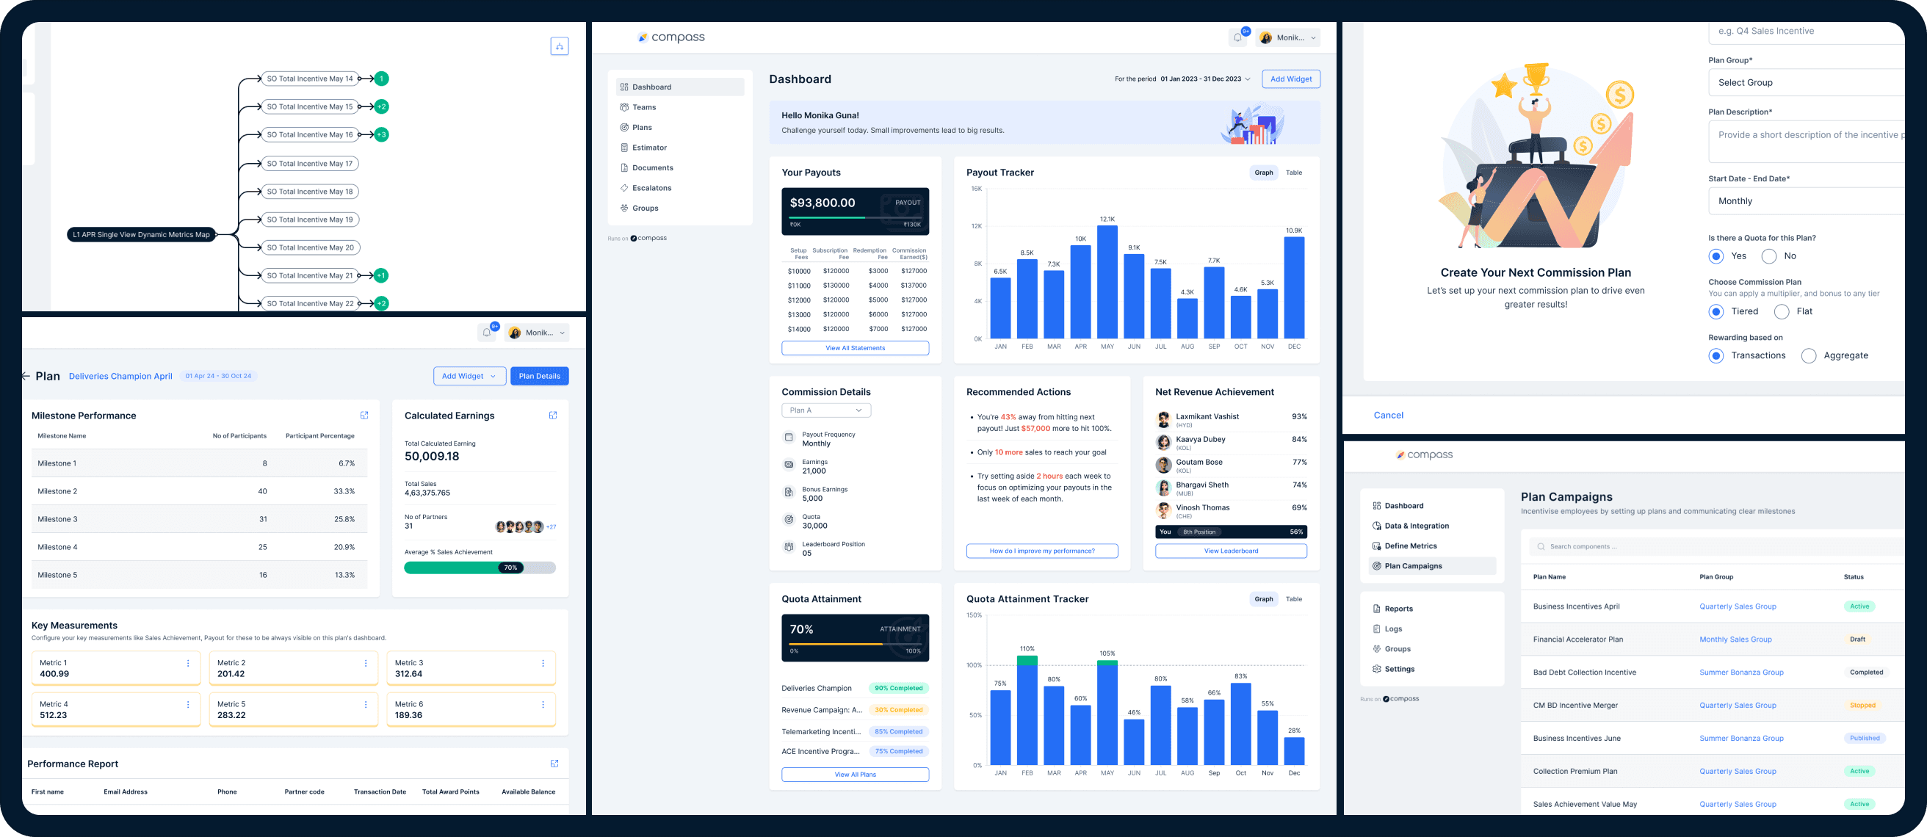Select Transactions as rewarding basis
Viewport: 1927px width, 837px height.
click(x=1716, y=356)
